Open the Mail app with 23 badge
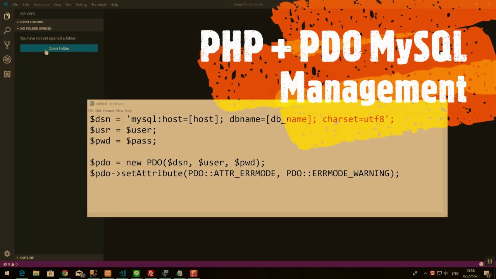The image size is (496, 279). pyautogui.click(x=79, y=273)
